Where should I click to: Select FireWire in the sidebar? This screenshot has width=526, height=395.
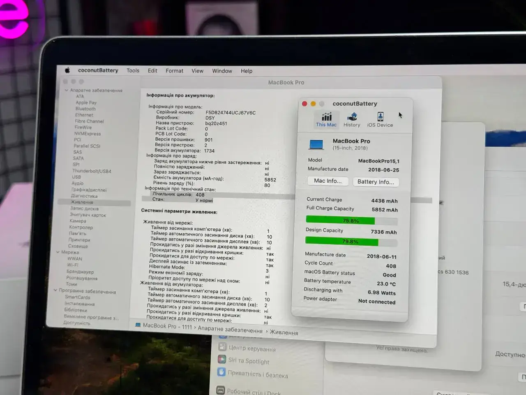(x=83, y=127)
